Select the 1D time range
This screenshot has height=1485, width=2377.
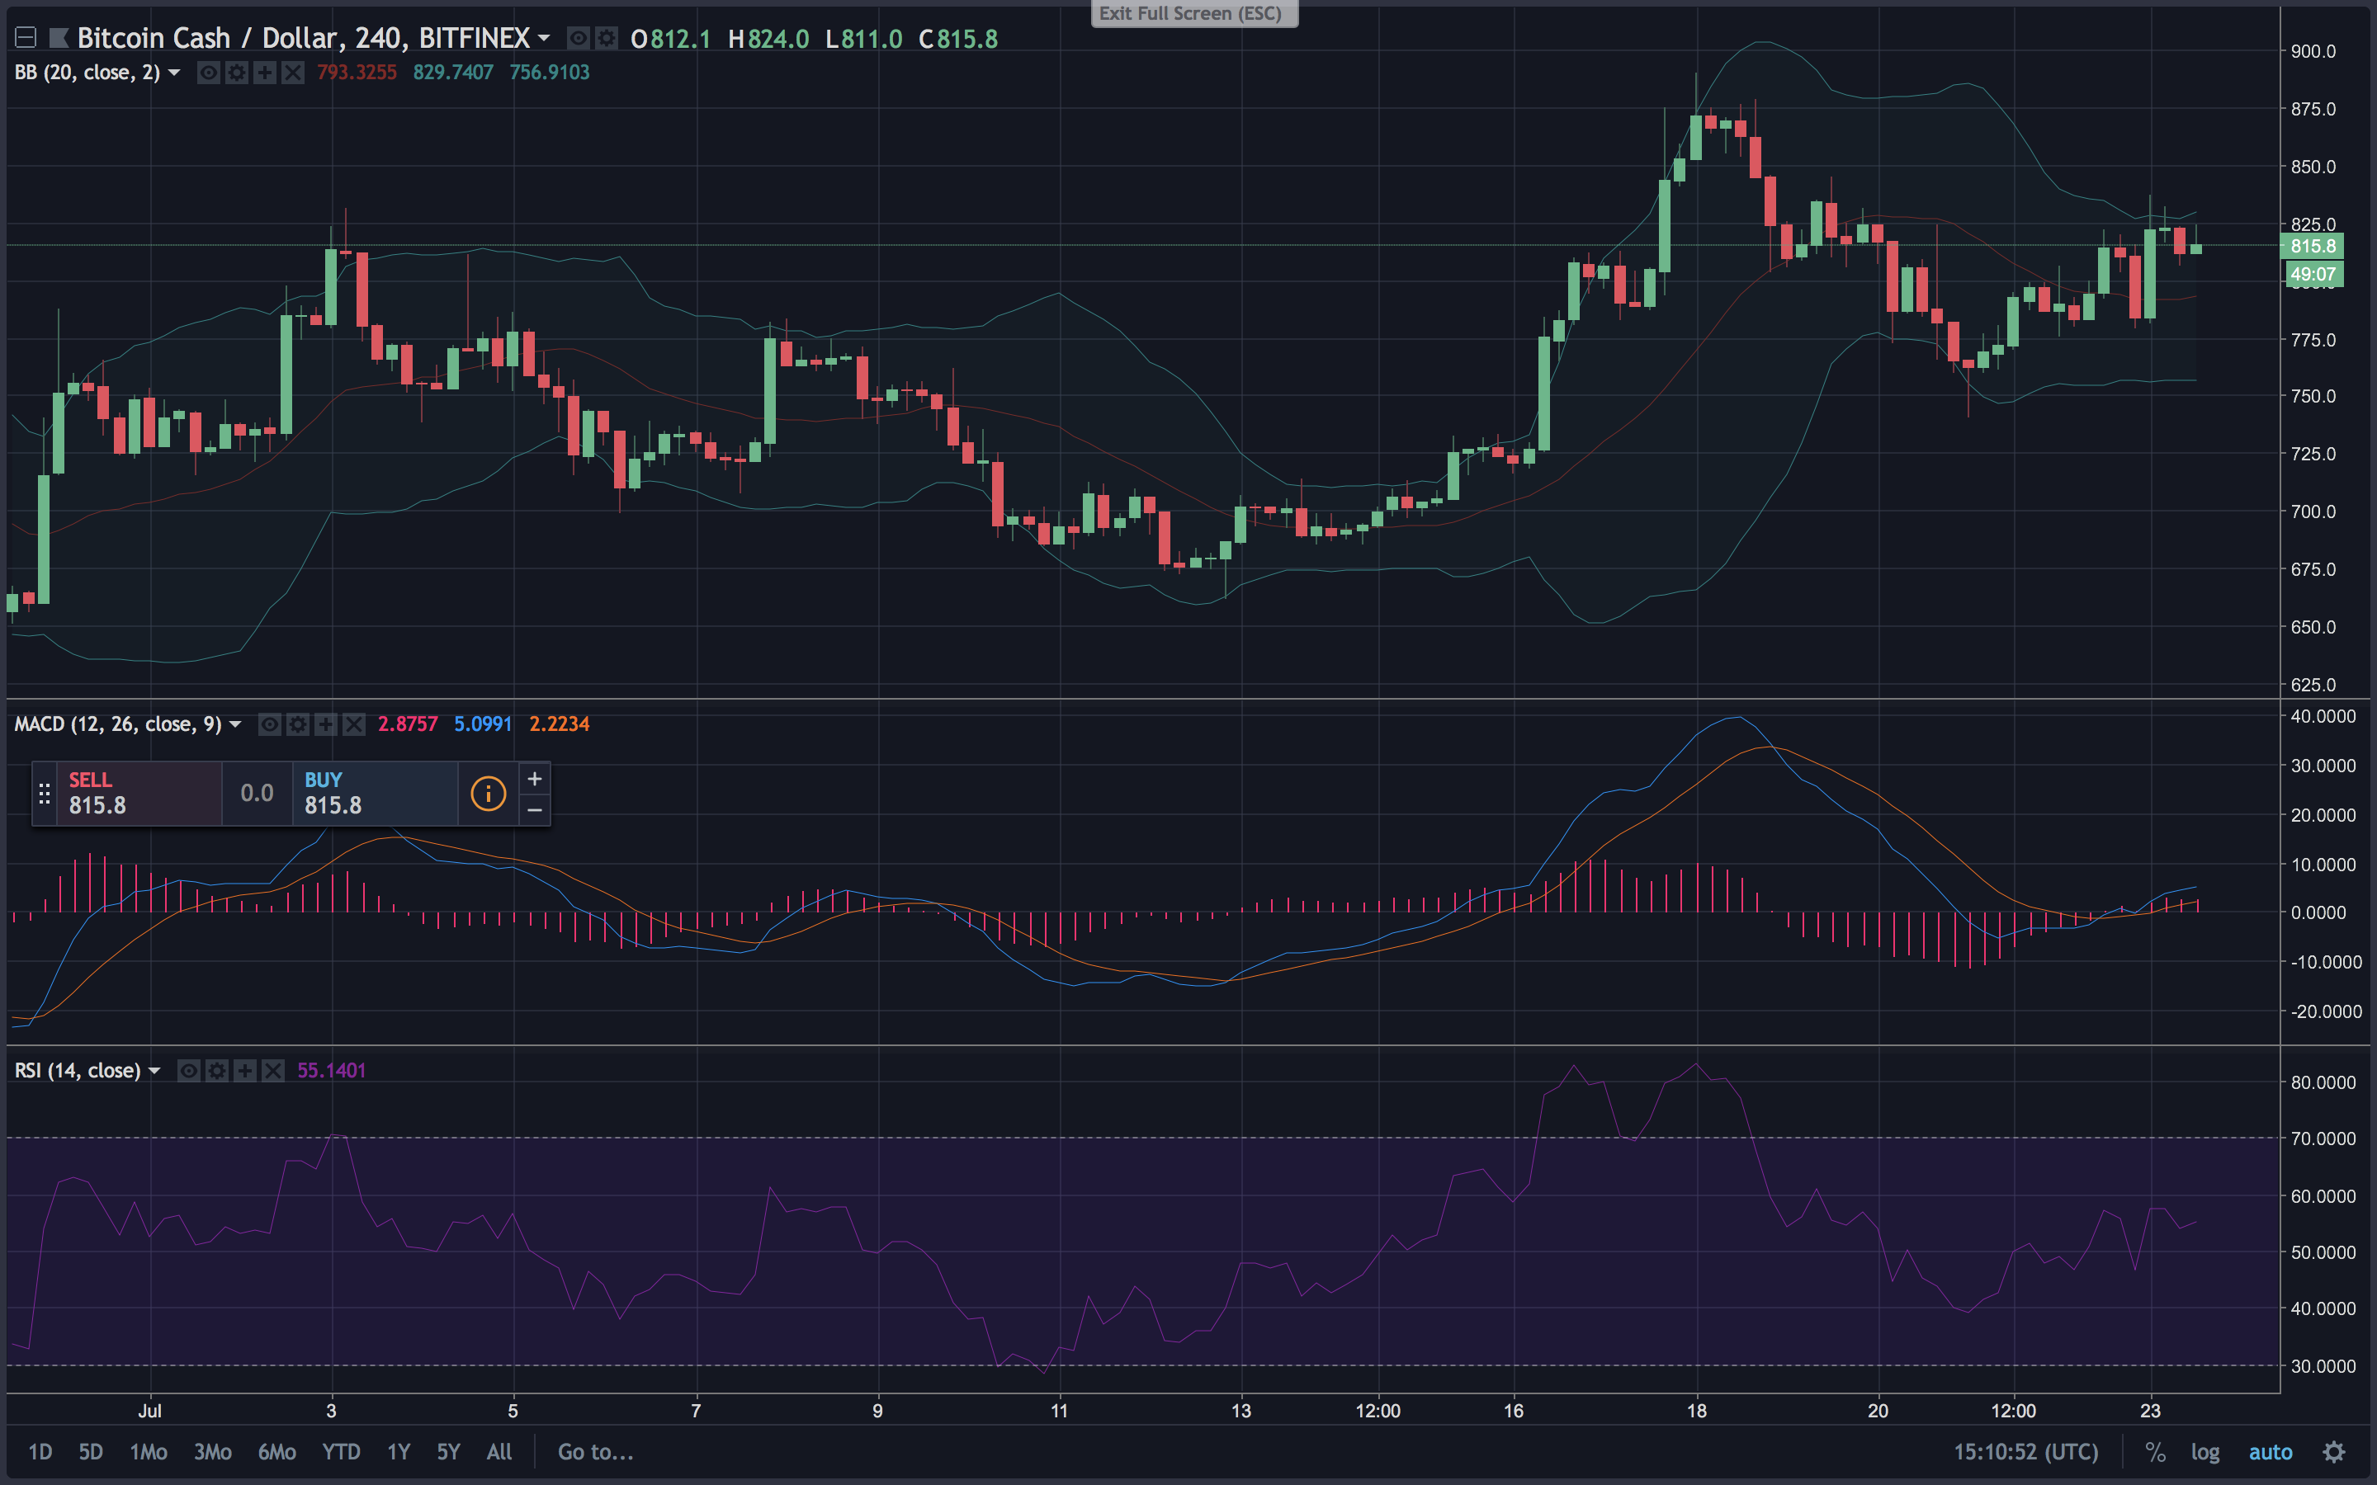[x=40, y=1452]
